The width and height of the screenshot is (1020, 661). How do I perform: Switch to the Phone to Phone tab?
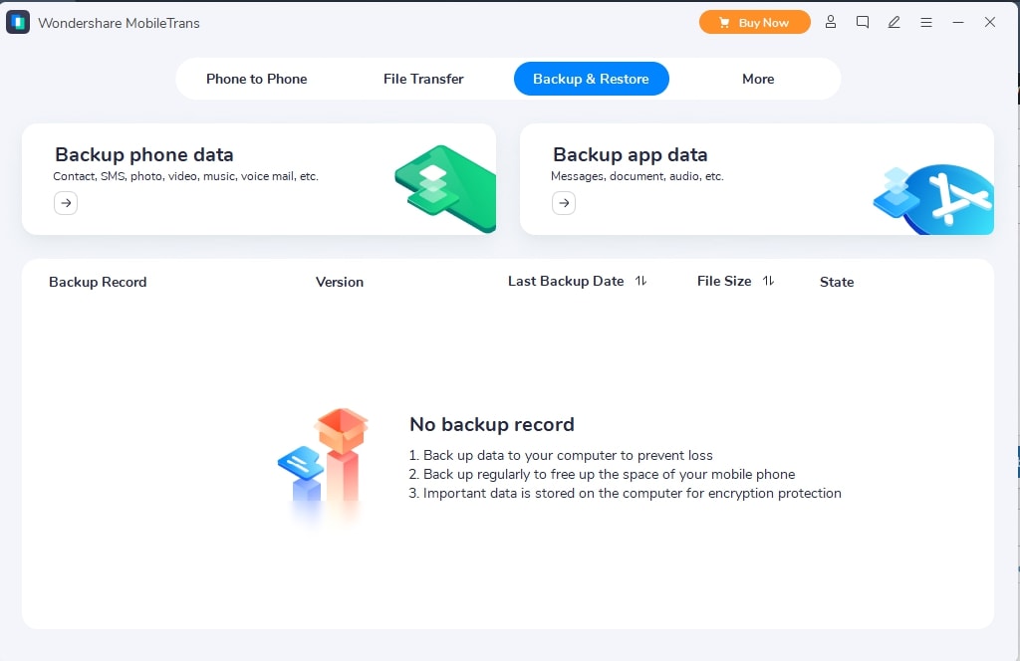[256, 79]
